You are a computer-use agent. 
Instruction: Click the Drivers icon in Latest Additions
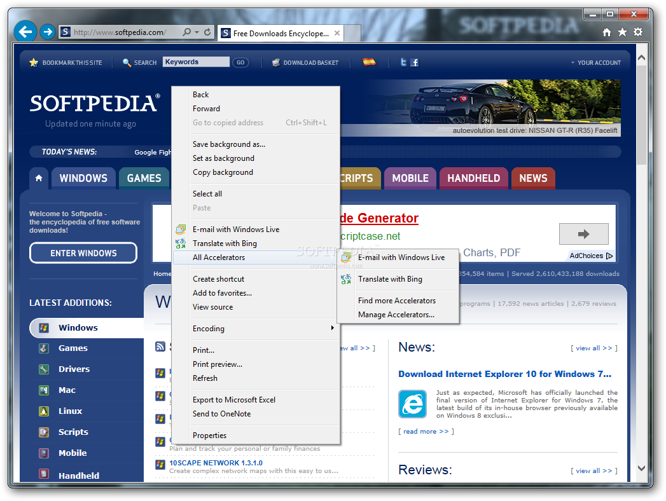pos(44,369)
